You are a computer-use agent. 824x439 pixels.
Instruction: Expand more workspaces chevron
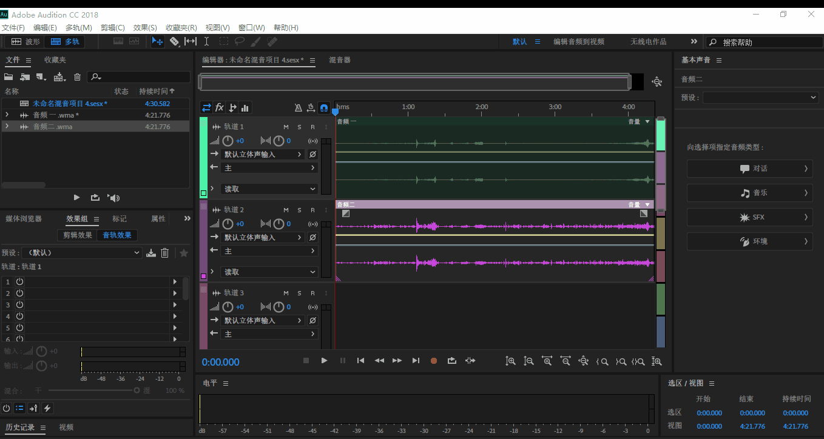pyautogui.click(x=694, y=41)
